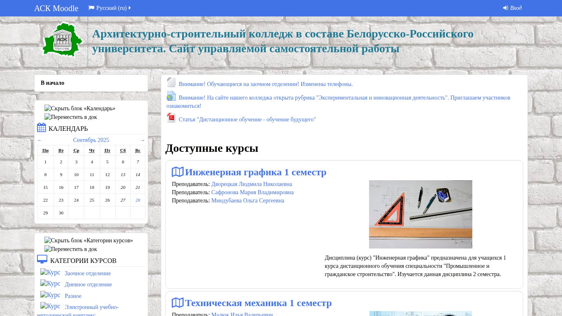The image size is (562, 316).
Task: Hide the Категории курсов block
Action: [x=88, y=241]
